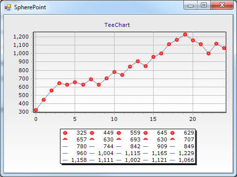Click the peak data point valued 1,229

pyautogui.click(x=185, y=35)
